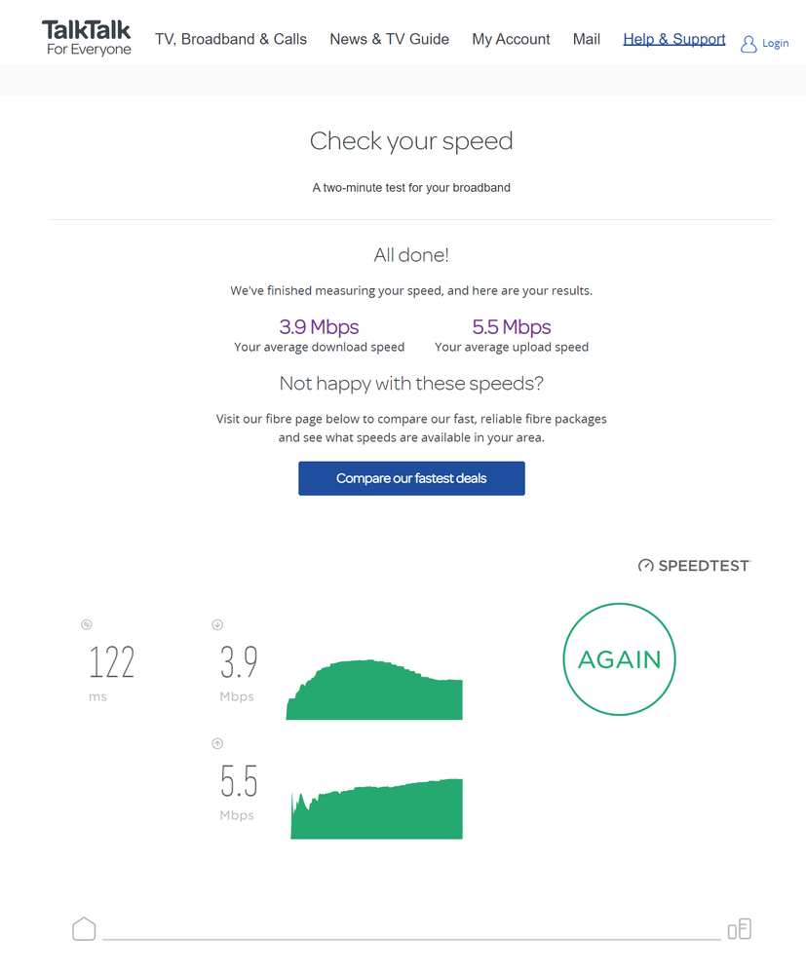Image resolution: width=806 pixels, height=973 pixels.
Task: Click the purple 3.9 Mbps download result
Action: pos(319,327)
